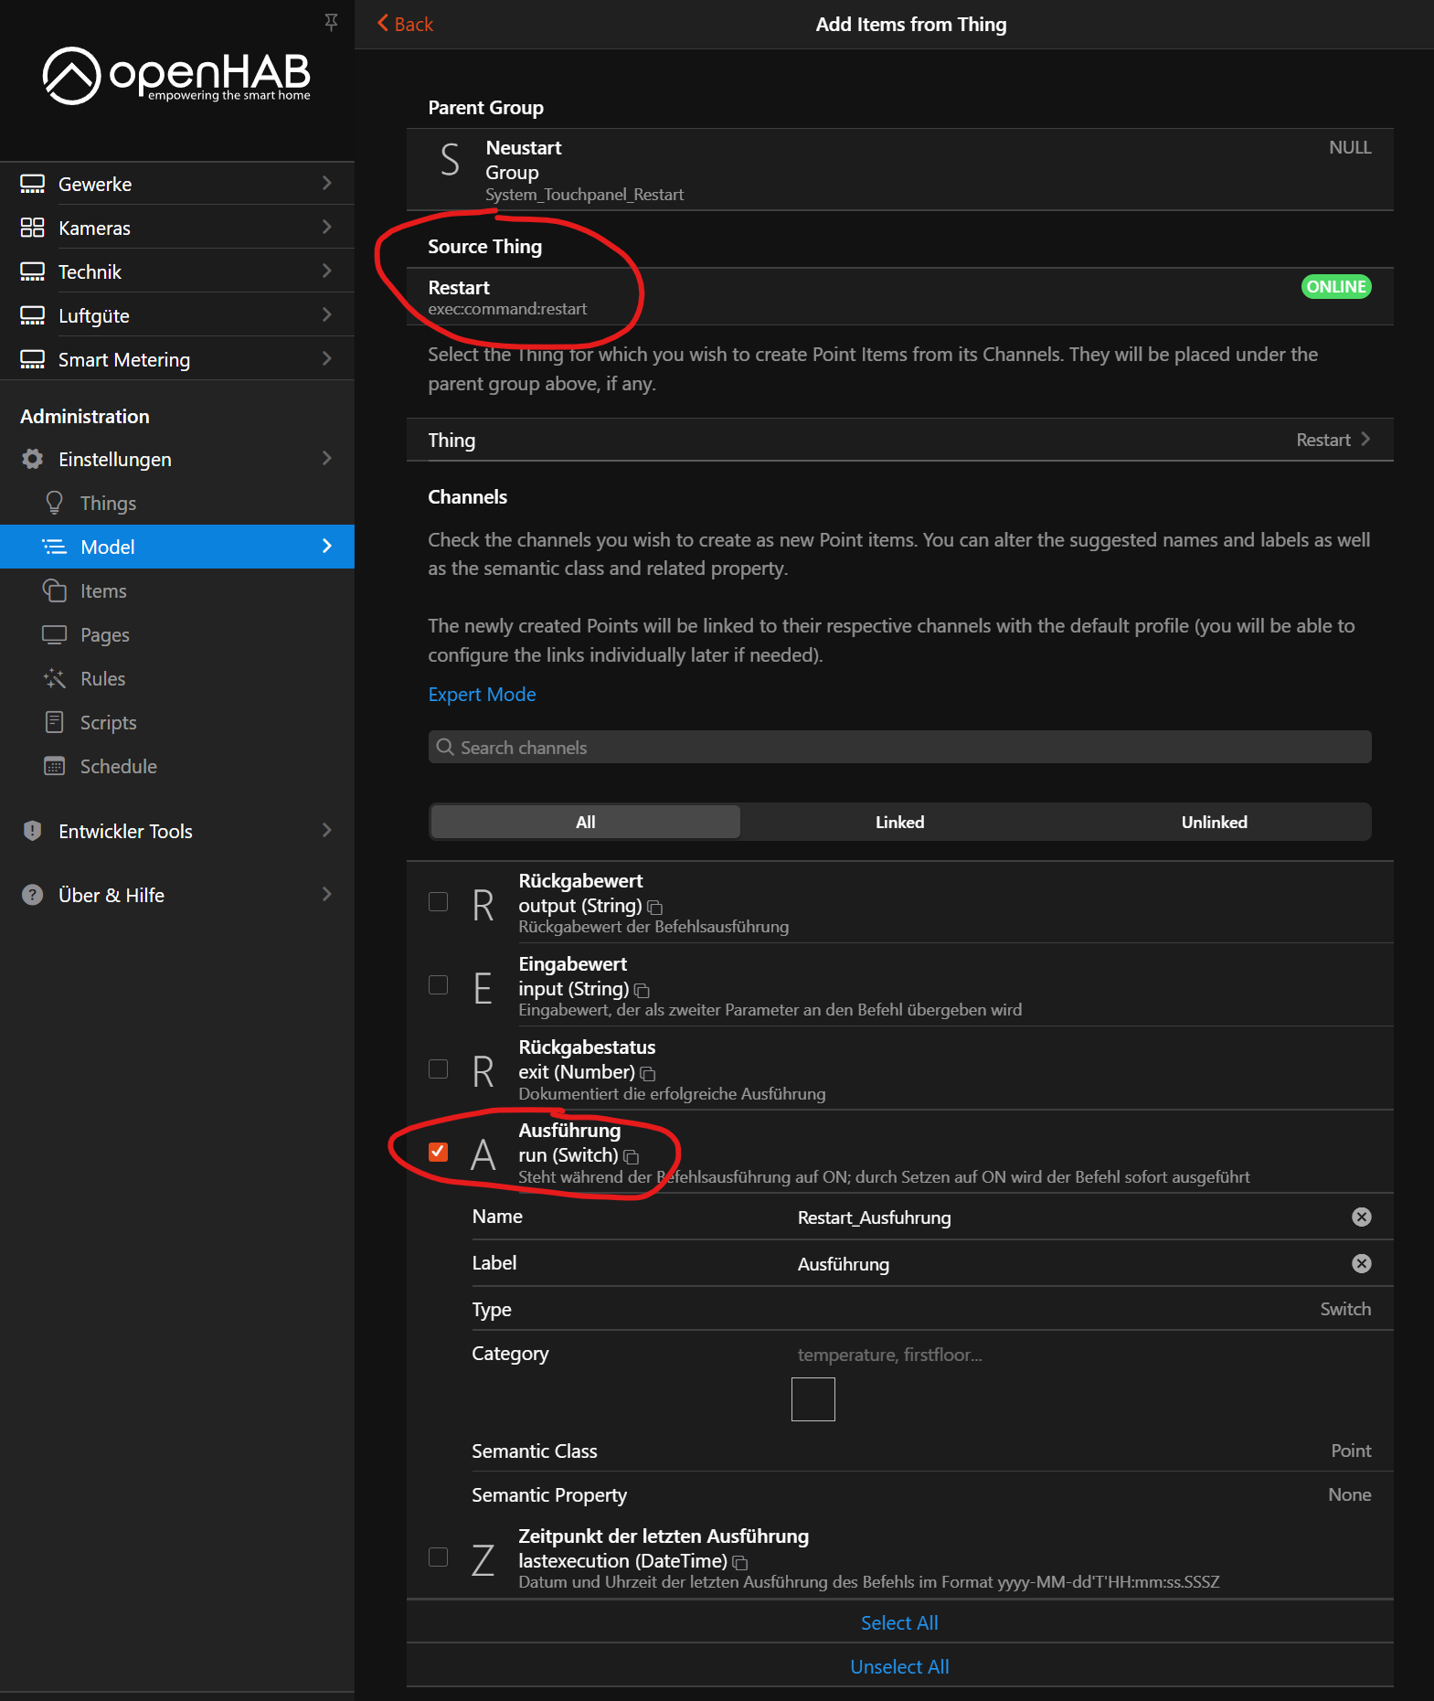Viewport: 1434px width, 1701px height.
Task: Open the Über & Hilfe chevron
Action: click(x=326, y=894)
